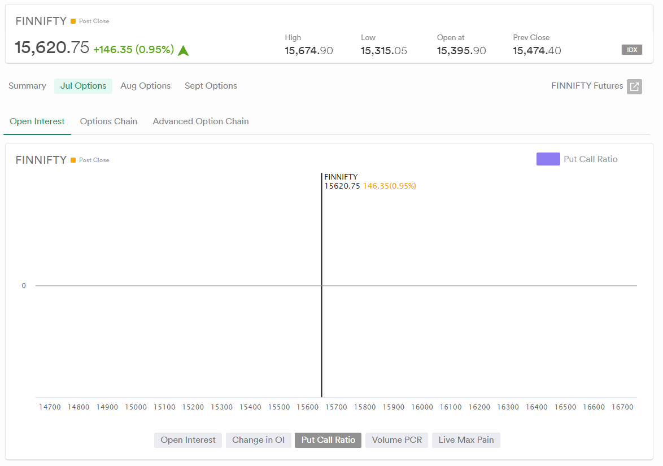Click the FINNIFTY title in the header

pos(41,21)
